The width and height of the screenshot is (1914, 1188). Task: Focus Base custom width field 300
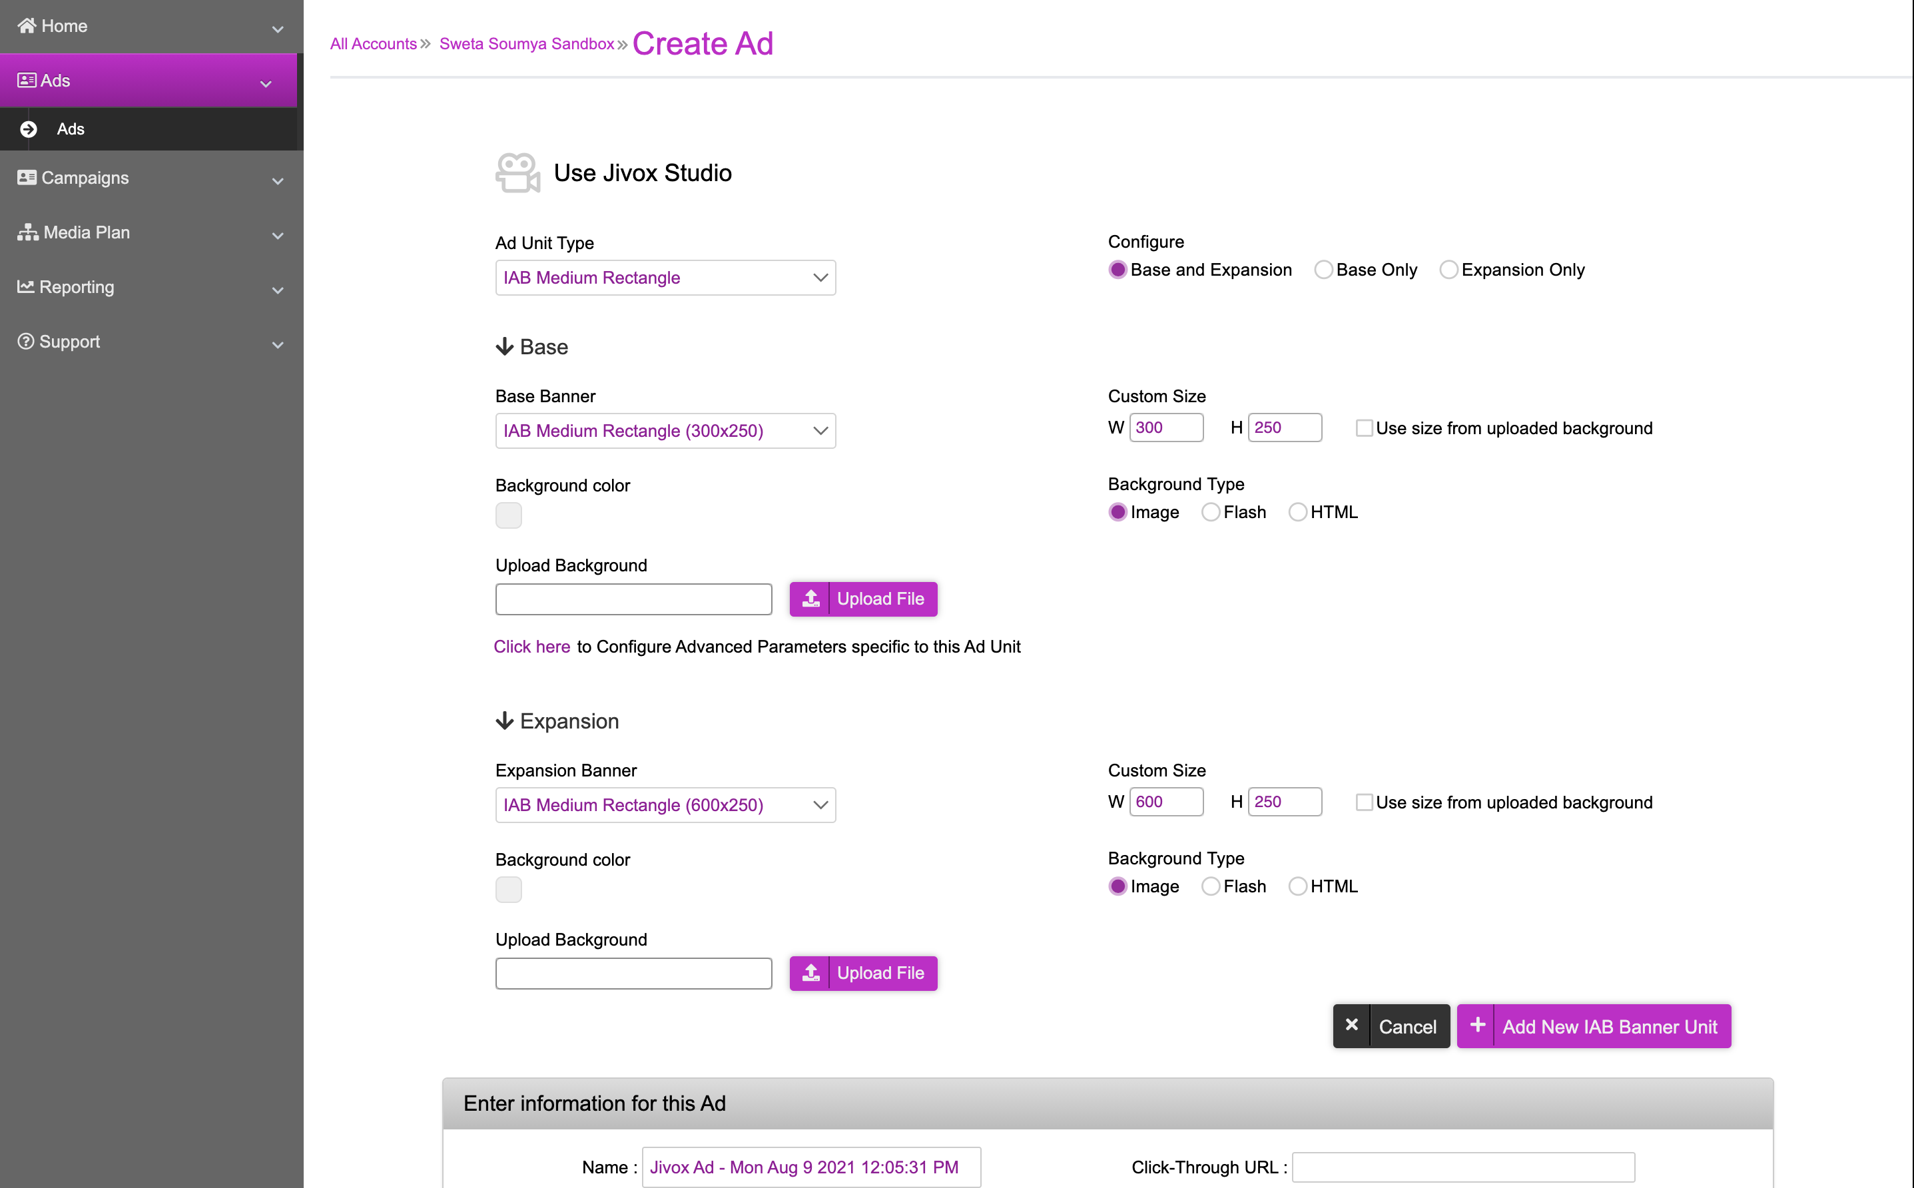point(1166,428)
